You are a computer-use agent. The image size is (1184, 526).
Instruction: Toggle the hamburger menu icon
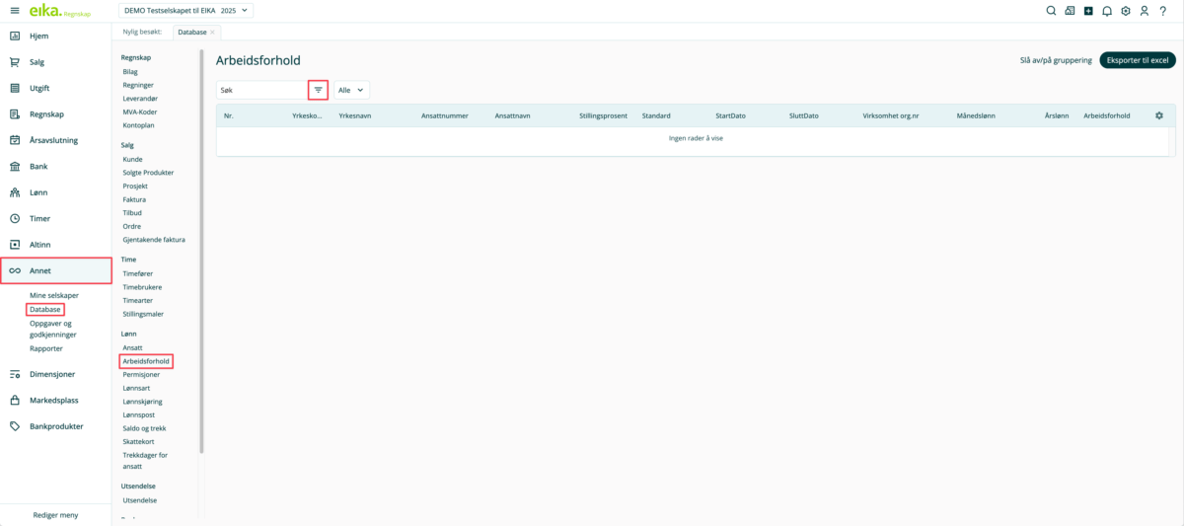pyautogui.click(x=14, y=11)
